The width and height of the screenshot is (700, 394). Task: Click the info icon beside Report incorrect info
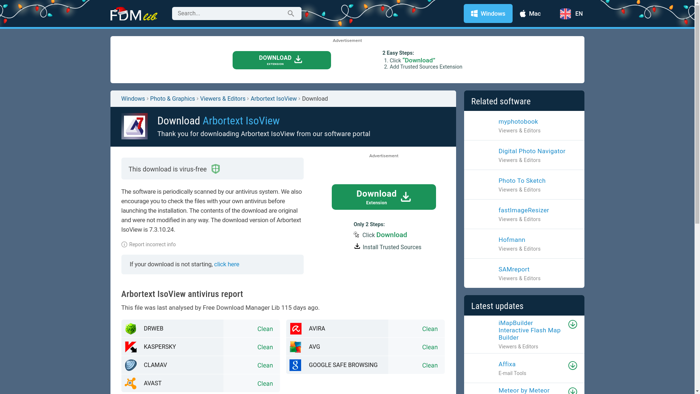coord(124,244)
